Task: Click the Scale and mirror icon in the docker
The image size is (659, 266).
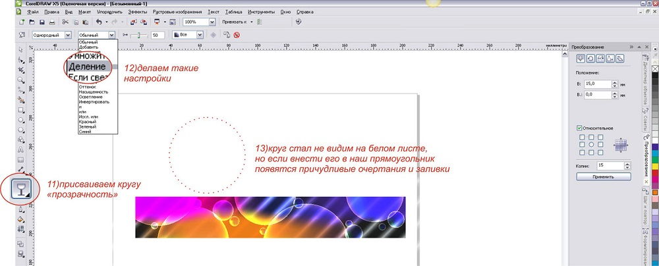Action: [x=600, y=59]
